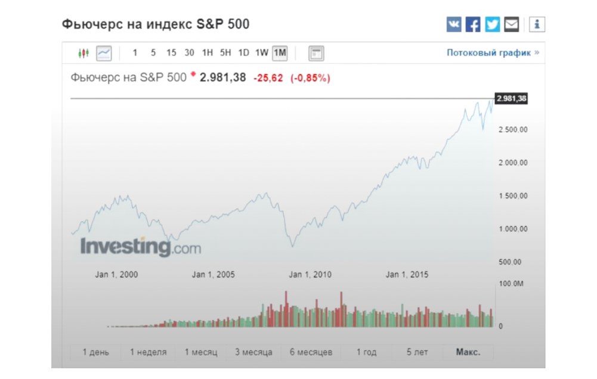
Task: Select the Макс. range tab
Action: coord(469,352)
